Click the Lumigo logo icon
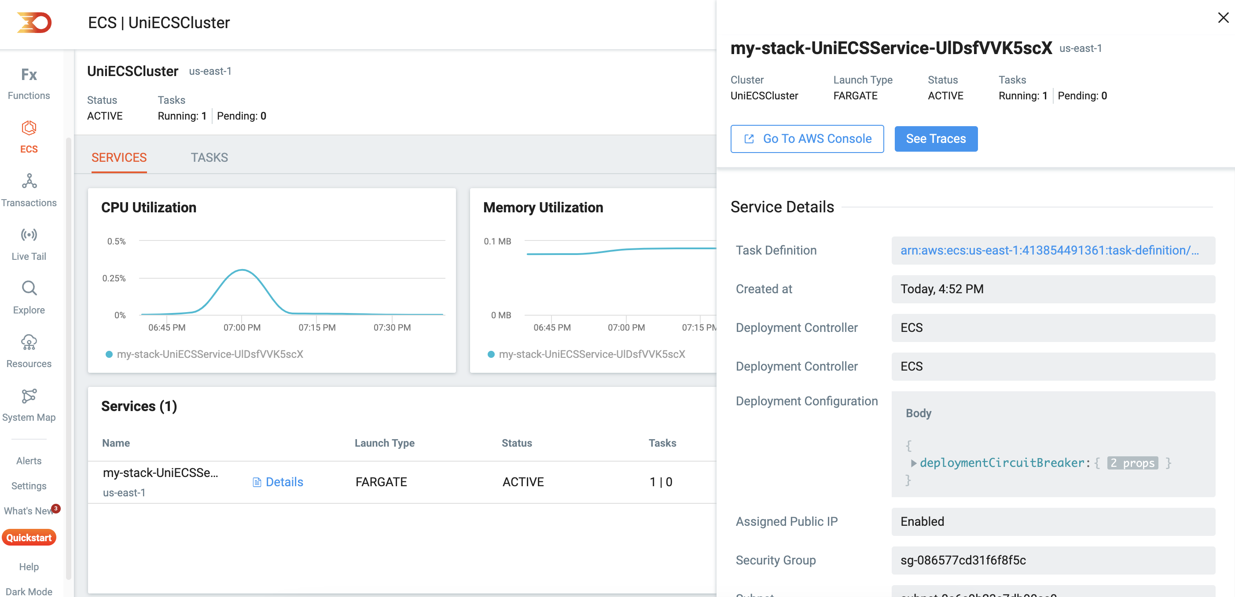The height and width of the screenshot is (597, 1235). pyautogui.click(x=34, y=22)
